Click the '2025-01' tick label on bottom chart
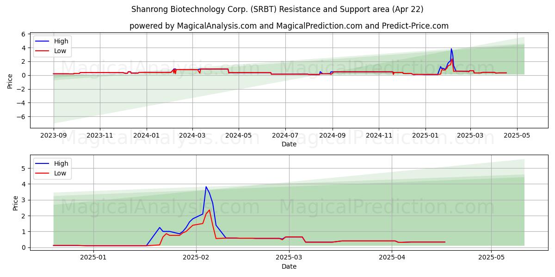 point(93,258)
